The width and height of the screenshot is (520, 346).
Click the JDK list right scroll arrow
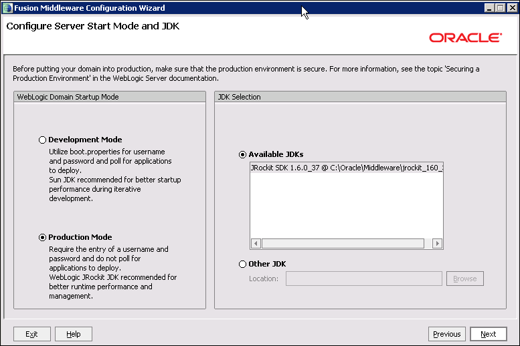[x=438, y=243]
